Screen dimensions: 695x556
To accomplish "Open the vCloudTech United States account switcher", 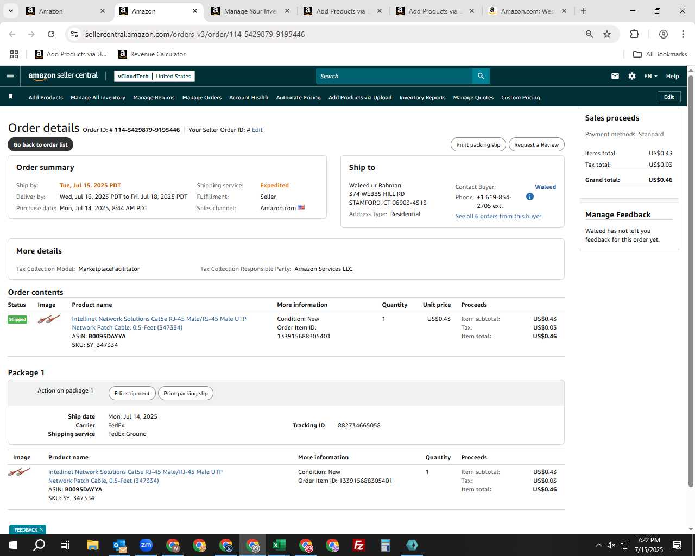I will pyautogui.click(x=154, y=76).
